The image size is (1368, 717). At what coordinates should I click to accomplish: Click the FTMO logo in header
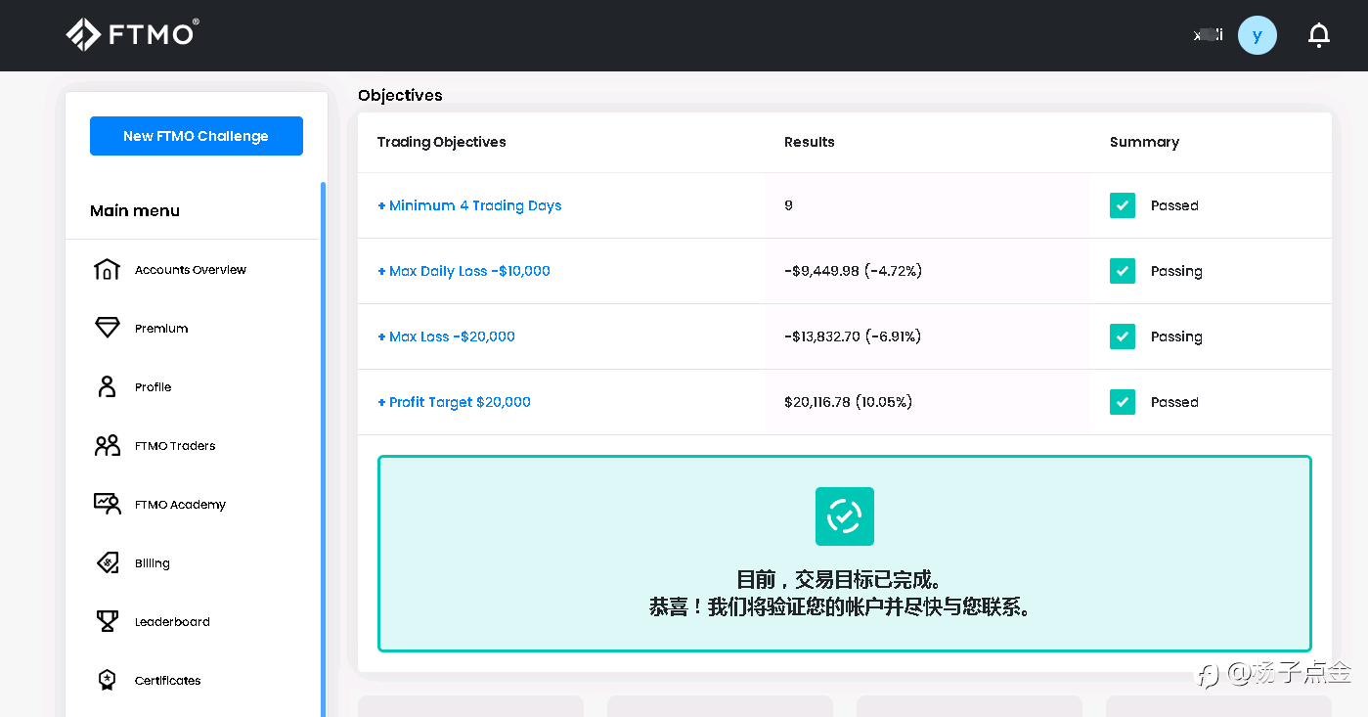coord(132,34)
